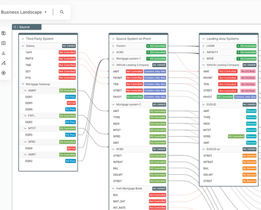Select the BAL row in Irish Mortgage Book
Screen dimensions: 261x210
coord(138,195)
